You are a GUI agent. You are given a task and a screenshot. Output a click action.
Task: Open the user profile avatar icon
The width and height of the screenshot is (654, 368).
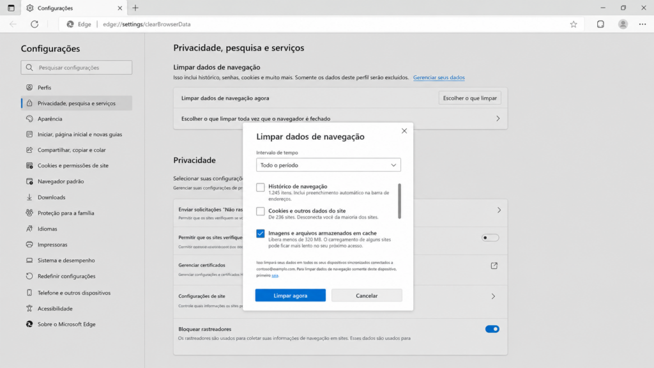623,24
